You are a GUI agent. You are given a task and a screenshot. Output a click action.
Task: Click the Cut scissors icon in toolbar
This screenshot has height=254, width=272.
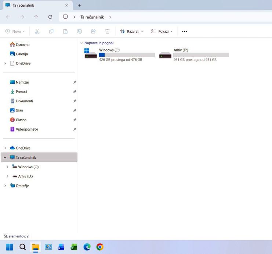coord(37,31)
